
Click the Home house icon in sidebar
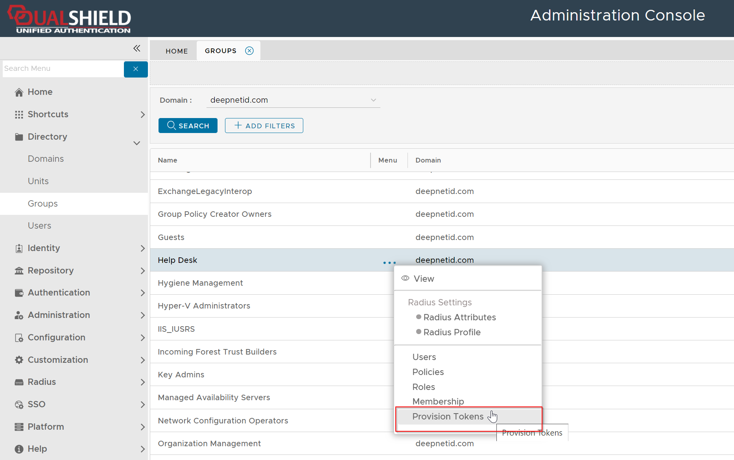coord(19,92)
